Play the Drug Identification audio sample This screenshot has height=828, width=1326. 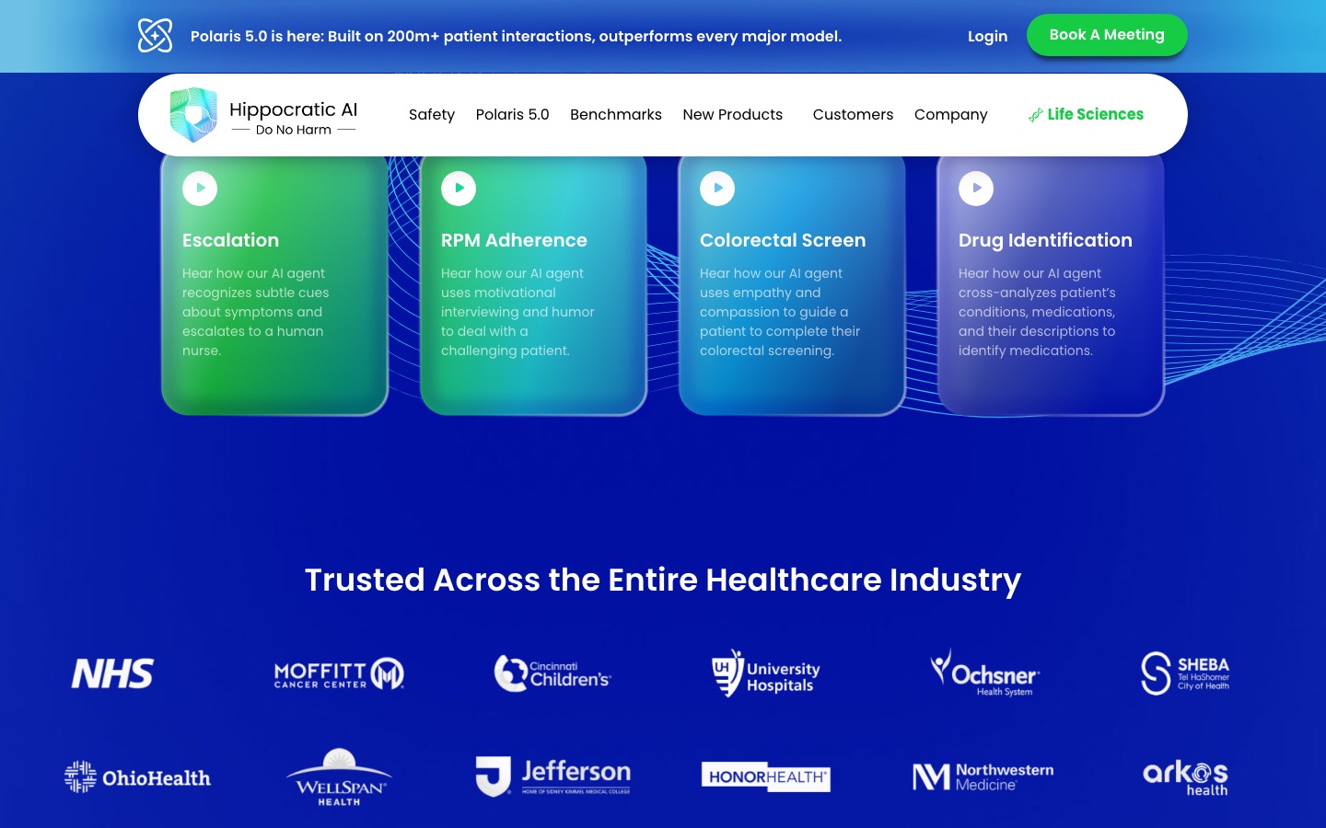pos(976,189)
